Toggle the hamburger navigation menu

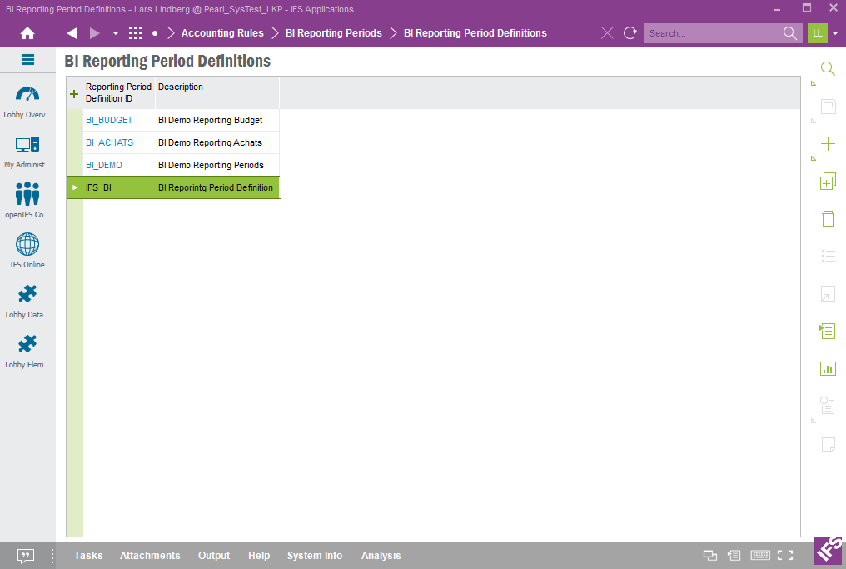pos(27,60)
